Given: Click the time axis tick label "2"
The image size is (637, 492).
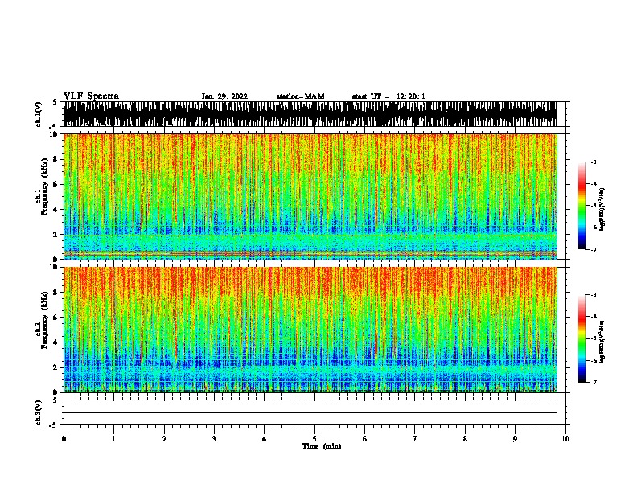Looking at the screenshot, I should 164,439.
